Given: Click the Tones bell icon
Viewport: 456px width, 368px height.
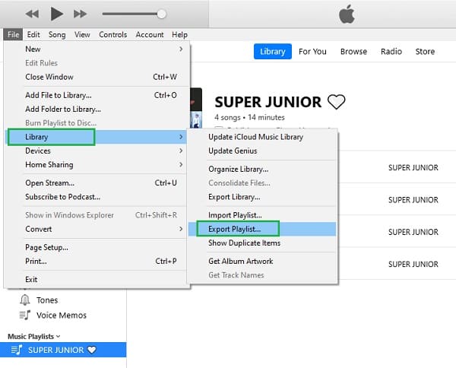Looking at the screenshot, I should (25, 300).
